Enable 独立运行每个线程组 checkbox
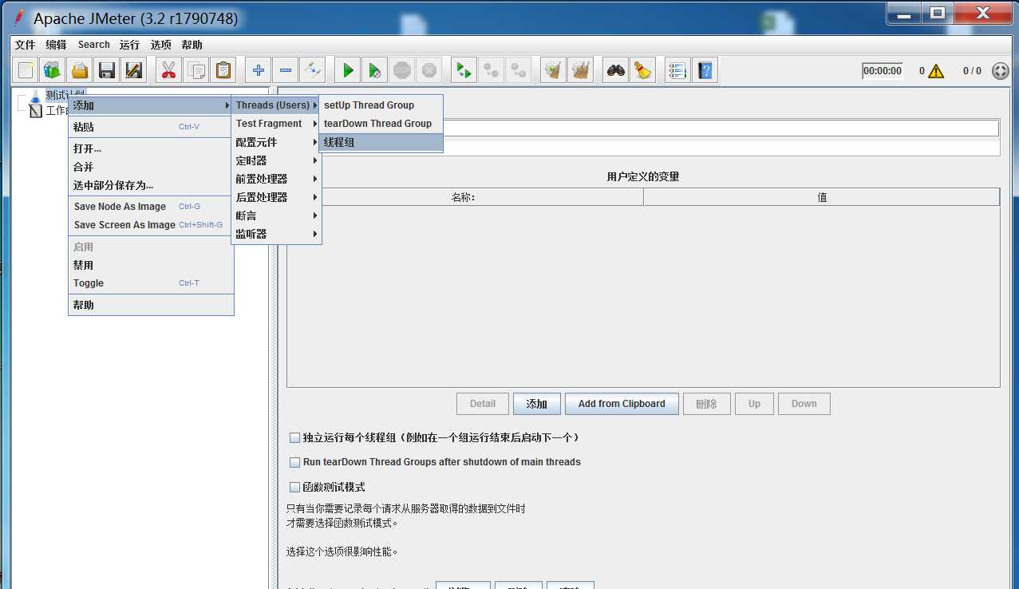This screenshot has width=1019, height=589. point(294,437)
